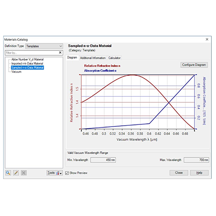Open the Calculator tab
Image resolution: width=216 pixels, height=216 pixels.
click(114, 58)
